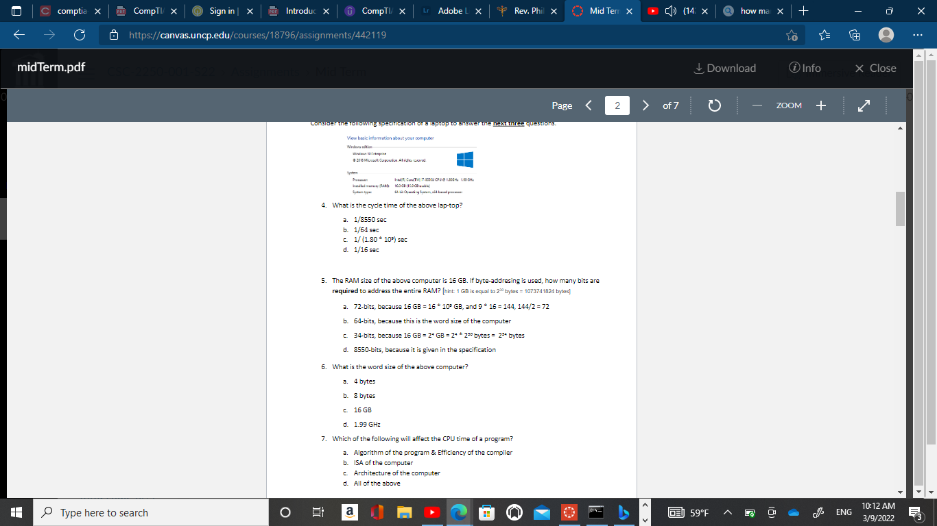Open the Command Prompt taskbar icon
This screenshot has height=526, width=937.
point(596,512)
